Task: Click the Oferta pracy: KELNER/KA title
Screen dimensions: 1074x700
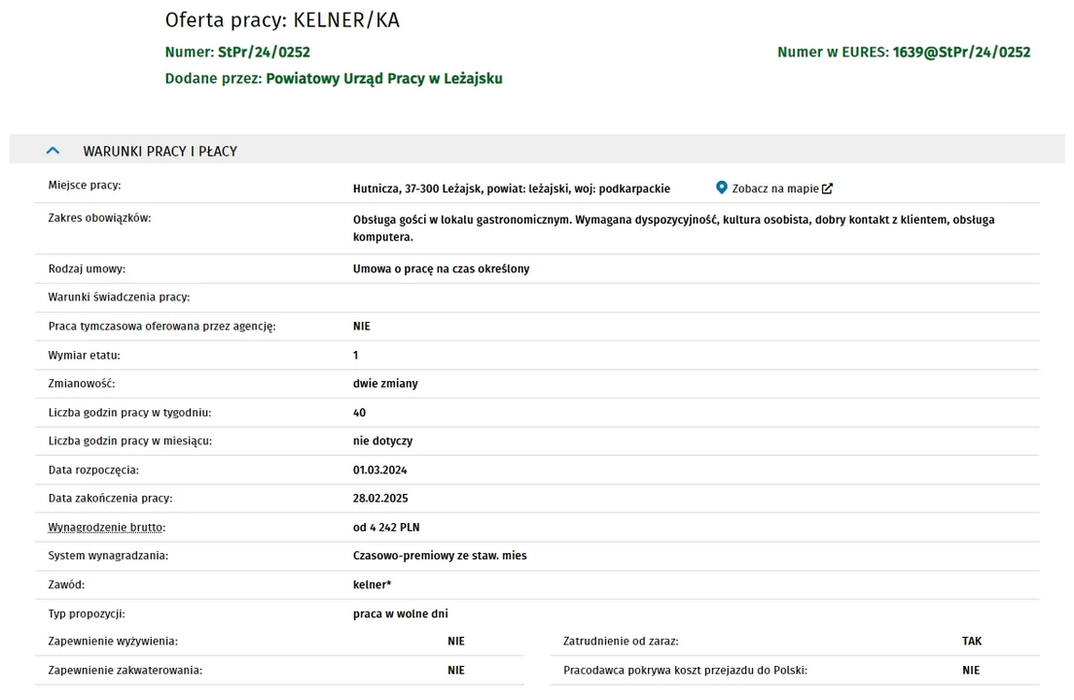Action: pos(282,19)
